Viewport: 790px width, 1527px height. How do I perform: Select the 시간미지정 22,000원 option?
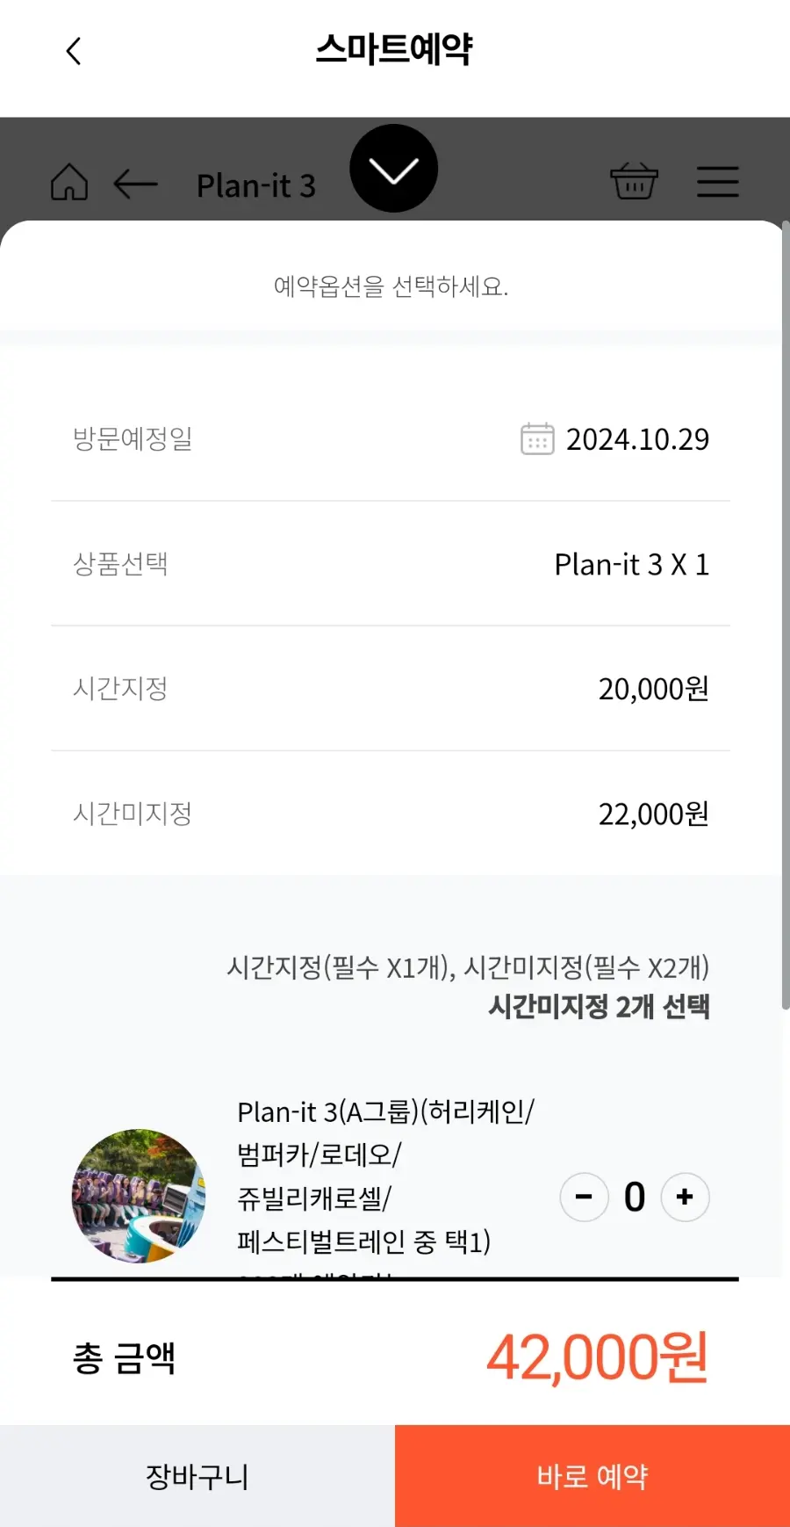(391, 814)
